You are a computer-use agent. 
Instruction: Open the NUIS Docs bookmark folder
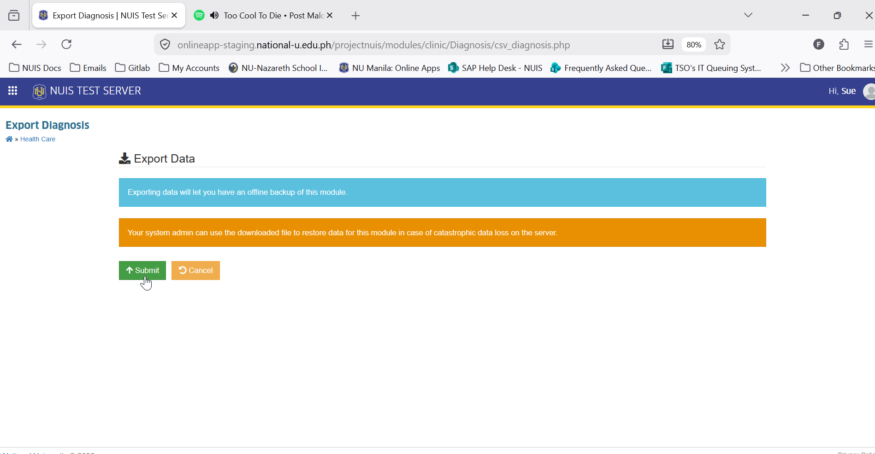pyautogui.click(x=35, y=68)
